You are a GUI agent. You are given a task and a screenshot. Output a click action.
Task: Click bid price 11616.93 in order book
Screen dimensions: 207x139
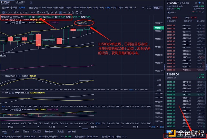pyautogui.click(x=171, y=95)
